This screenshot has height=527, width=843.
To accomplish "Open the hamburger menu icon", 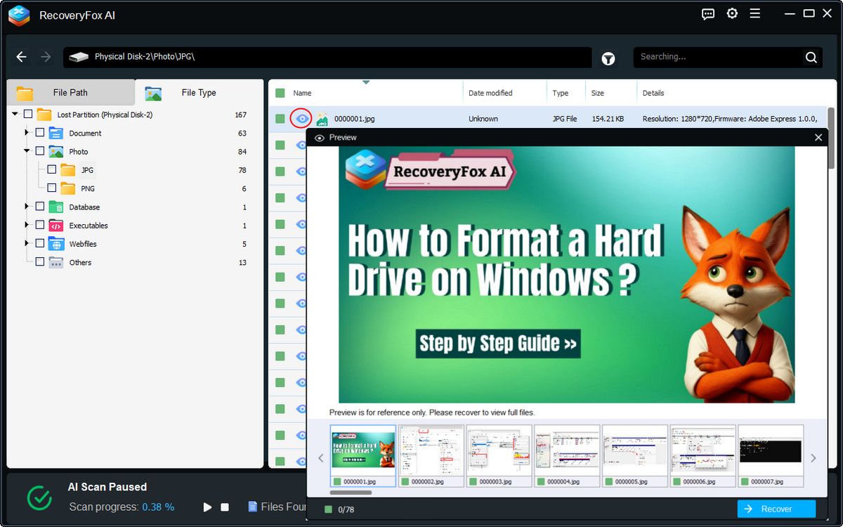I will click(x=755, y=13).
